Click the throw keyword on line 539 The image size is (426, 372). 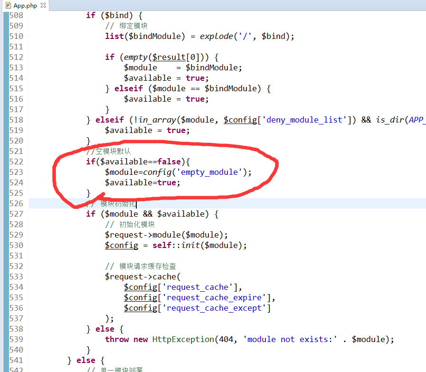point(117,339)
